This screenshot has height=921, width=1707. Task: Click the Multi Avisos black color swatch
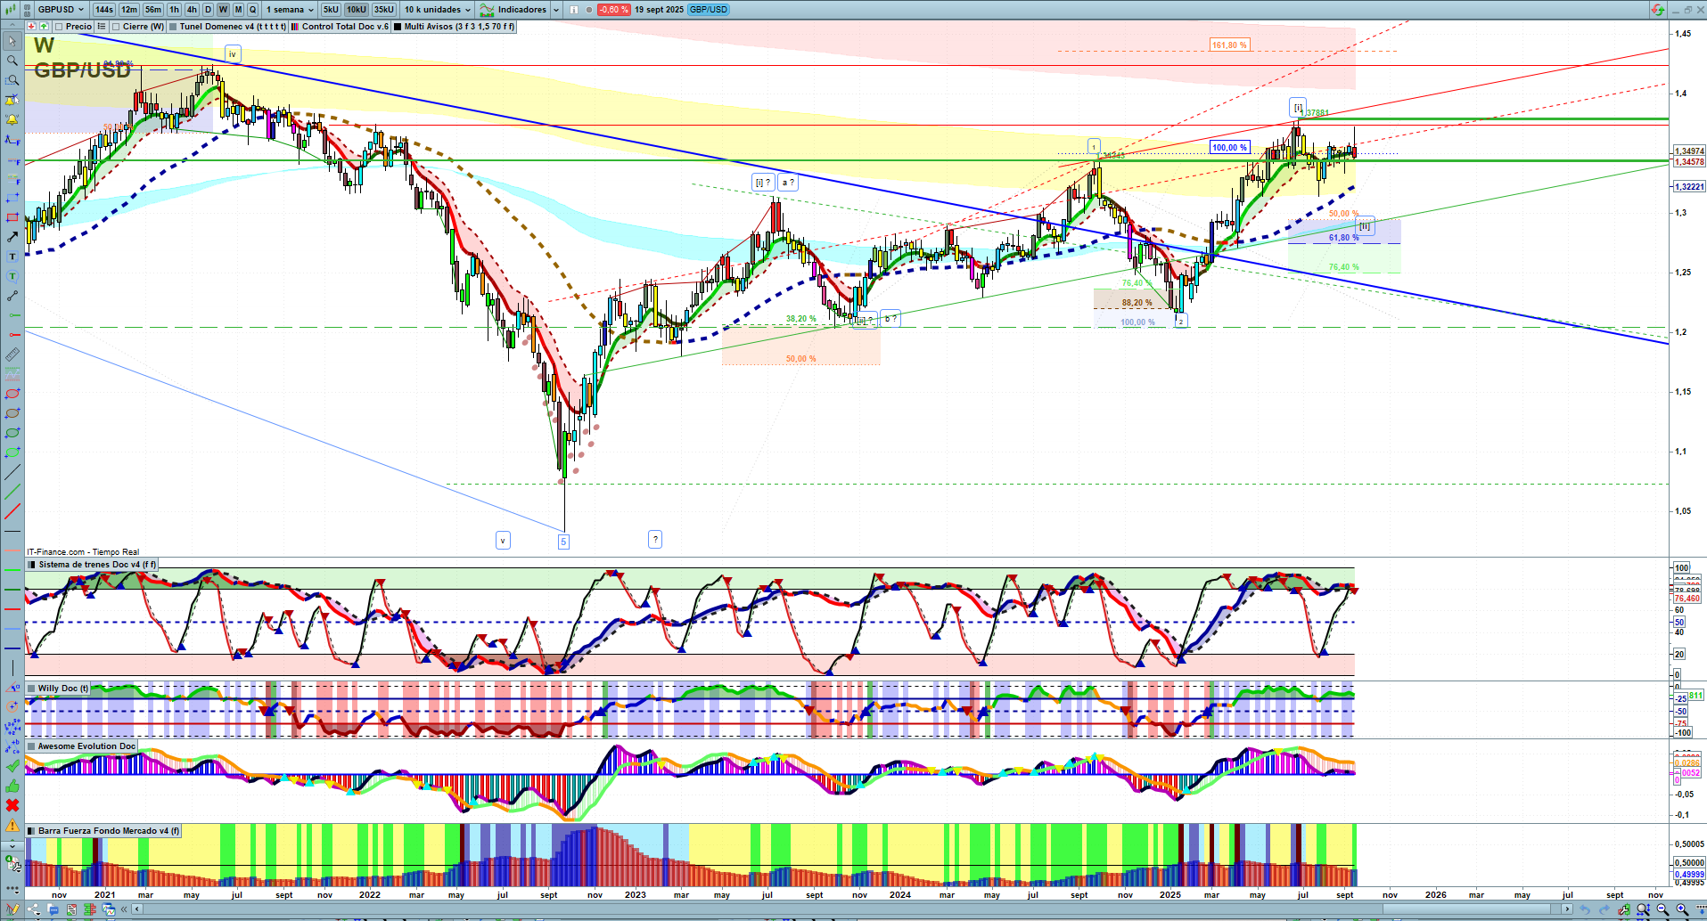click(x=398, y=27)
